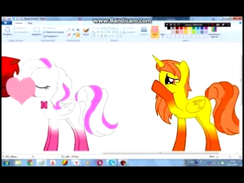Click the Paste clipboard icon
The width and height of the screenshot is (244, 183).
click(8, 30)
